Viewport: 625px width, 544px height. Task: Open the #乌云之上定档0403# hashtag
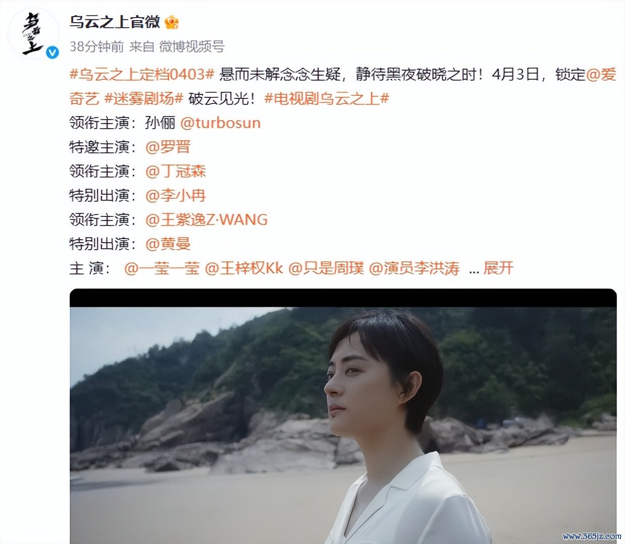(x=142, y=74)
